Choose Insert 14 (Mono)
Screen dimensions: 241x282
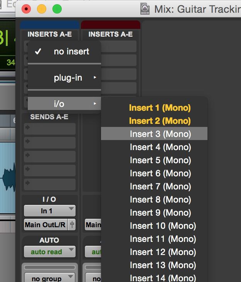[154, 277]
